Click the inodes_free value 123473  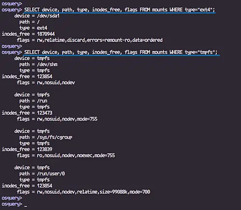44,113
